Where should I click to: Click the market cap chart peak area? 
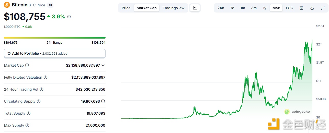(x=312, y=41)
